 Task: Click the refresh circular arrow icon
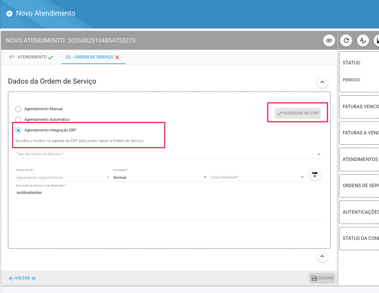tap(346, 40)
